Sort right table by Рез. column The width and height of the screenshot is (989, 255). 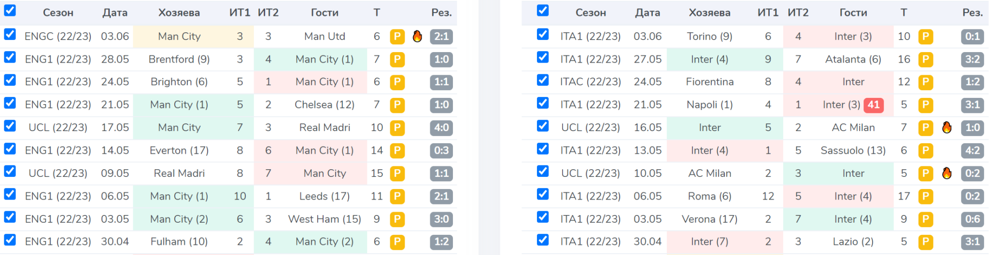tap(972, 13)
